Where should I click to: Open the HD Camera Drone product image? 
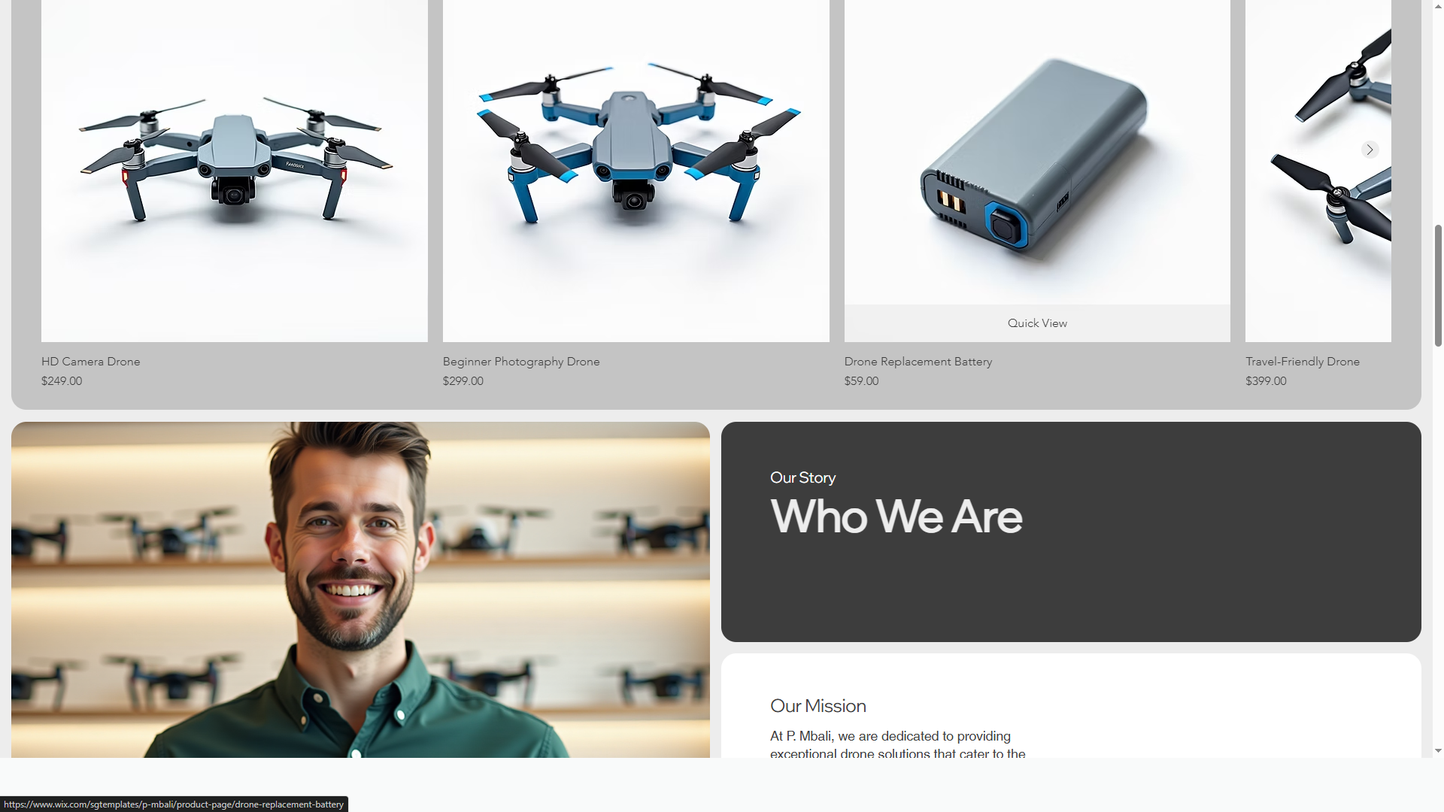pos(235,171)
